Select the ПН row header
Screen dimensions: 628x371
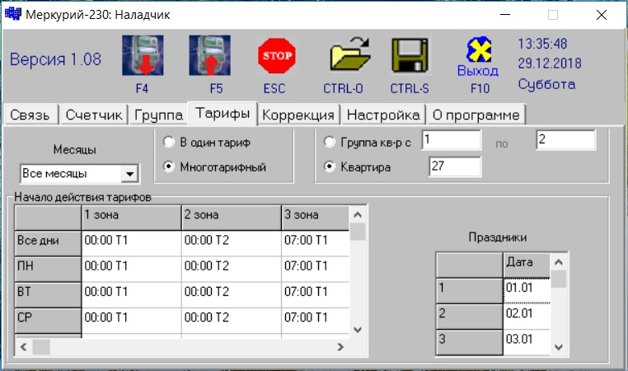(x=48, y=270)
